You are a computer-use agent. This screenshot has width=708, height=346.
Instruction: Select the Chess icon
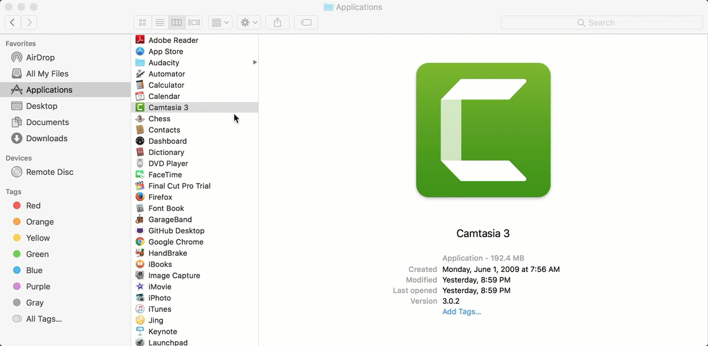140,119
